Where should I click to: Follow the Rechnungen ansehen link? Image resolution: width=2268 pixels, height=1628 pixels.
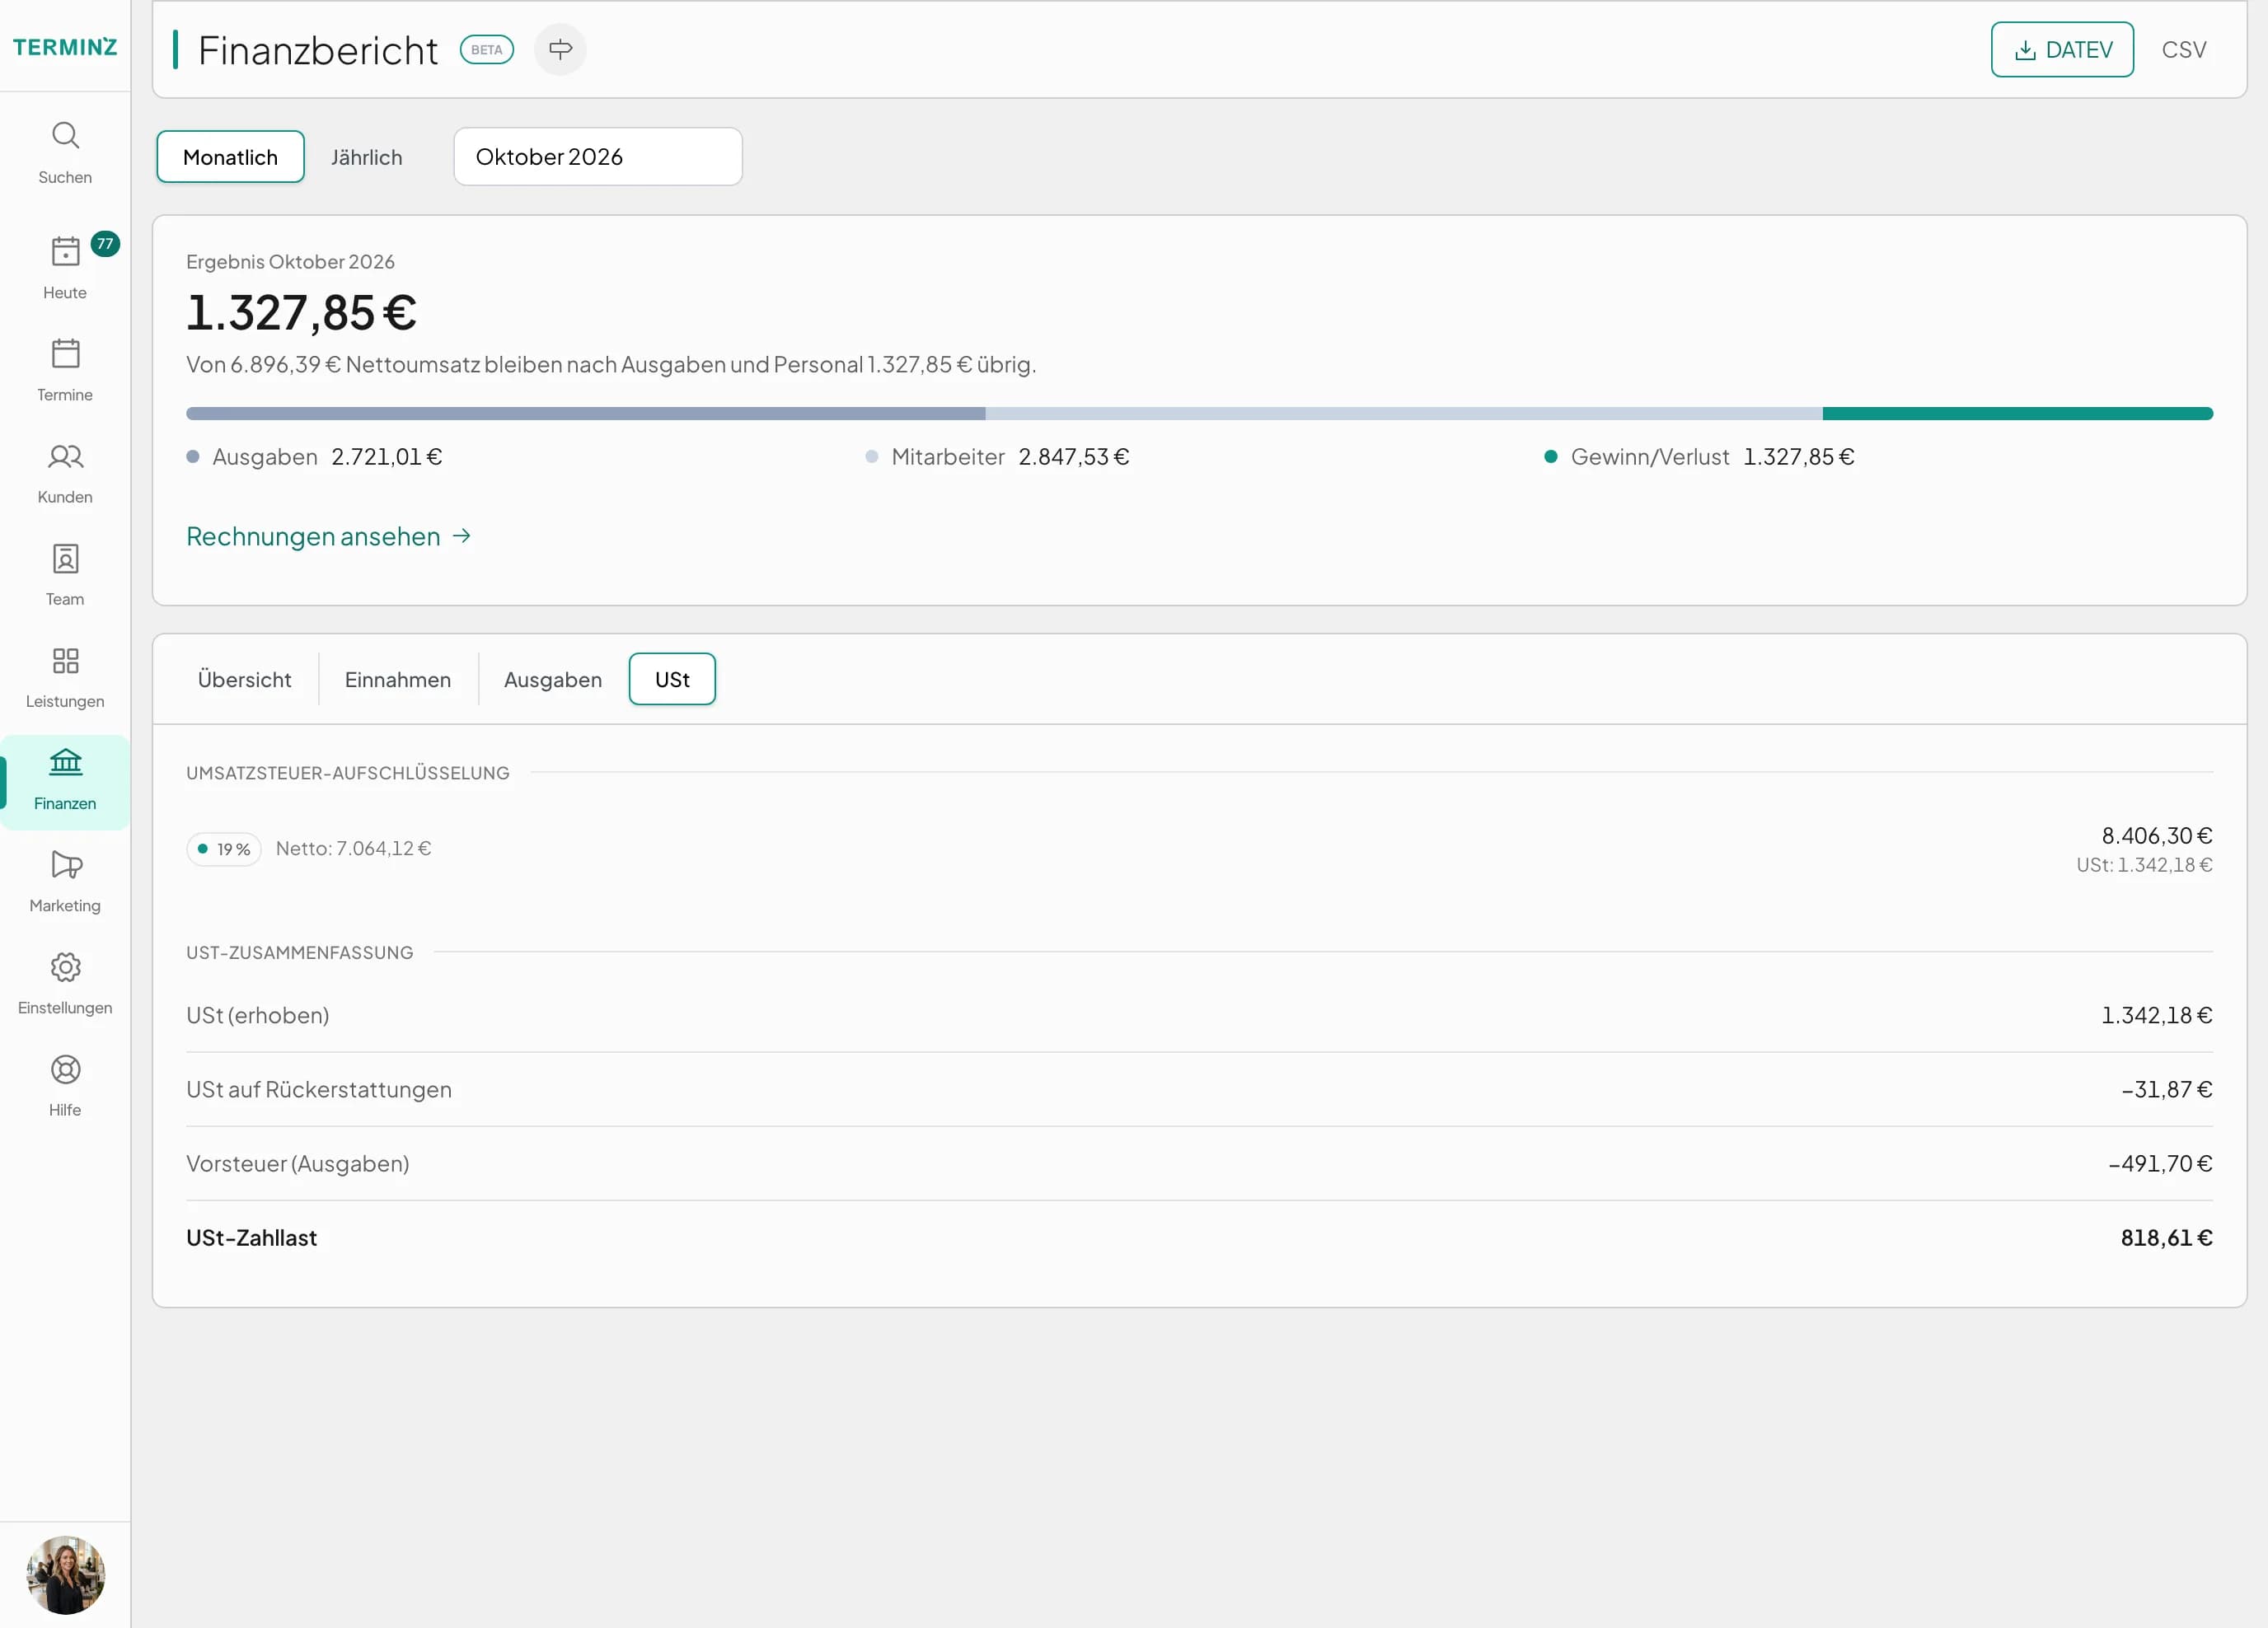[x=329, y=536]
